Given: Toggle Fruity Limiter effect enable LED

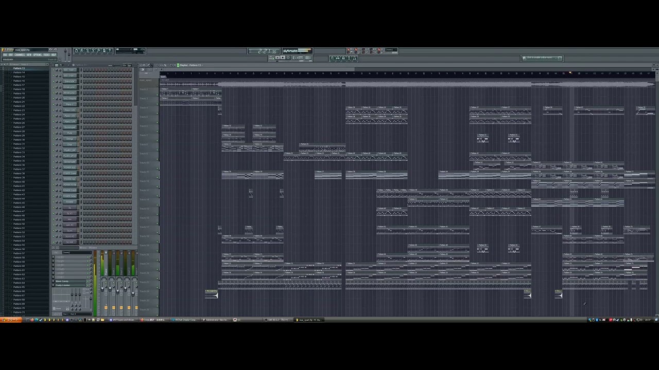Looking at the screenshot, I should (88, 285).
